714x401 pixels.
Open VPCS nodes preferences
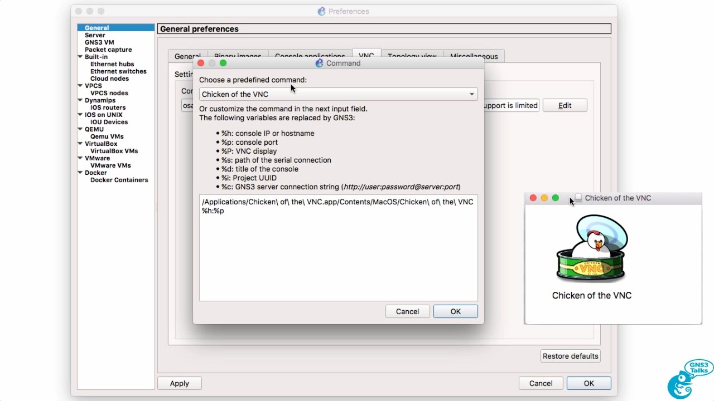[x=109, y=93]
